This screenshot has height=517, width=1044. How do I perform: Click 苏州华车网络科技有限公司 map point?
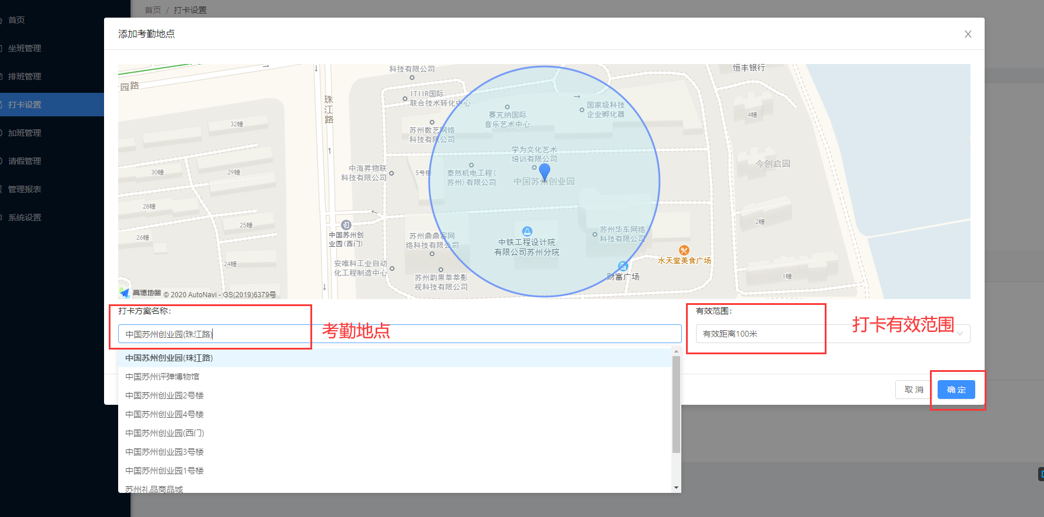(595, 234)
